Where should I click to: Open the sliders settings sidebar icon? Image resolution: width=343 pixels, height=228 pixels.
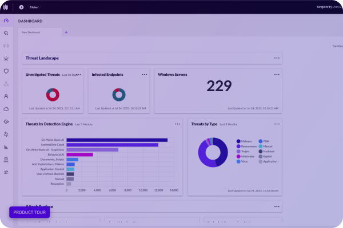point(6,172)
